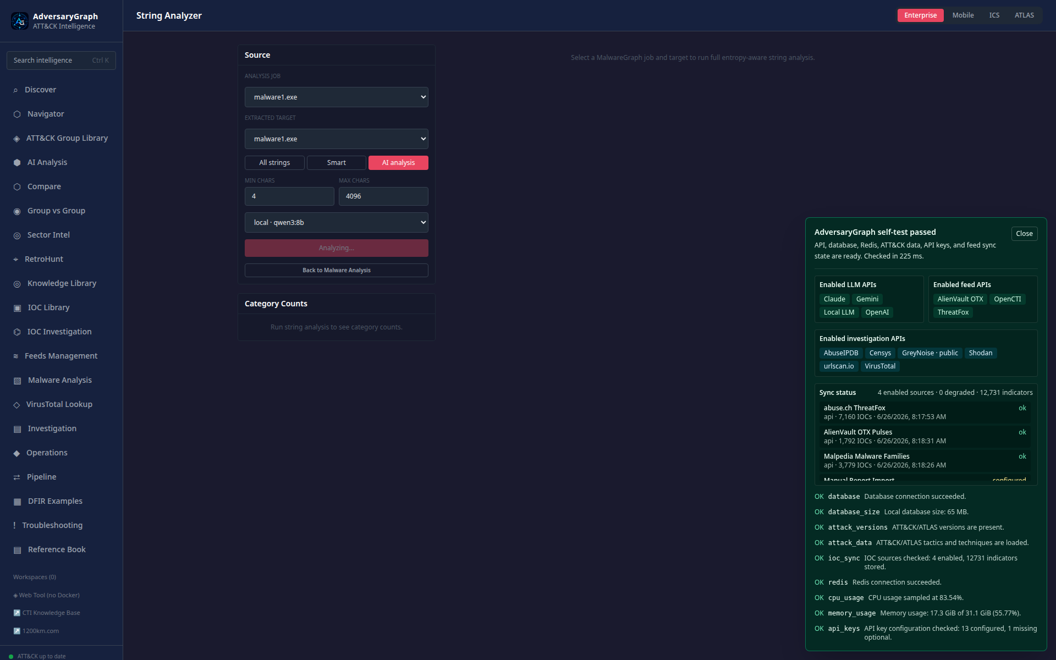Click the Gemini LLM API chip
Viewport: 1056px width, 660px height.
(867, 299)
